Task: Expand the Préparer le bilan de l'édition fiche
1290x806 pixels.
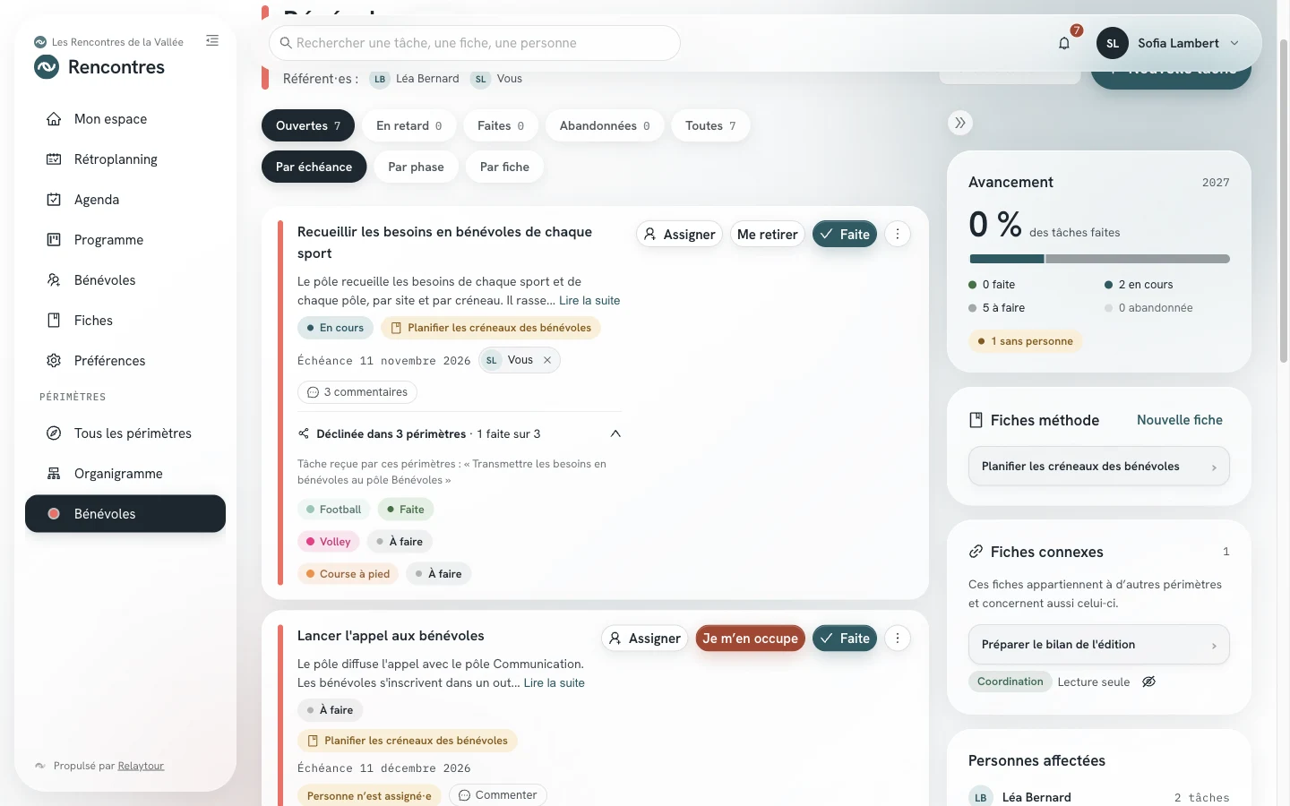Action: click(x=1099, y=645)
